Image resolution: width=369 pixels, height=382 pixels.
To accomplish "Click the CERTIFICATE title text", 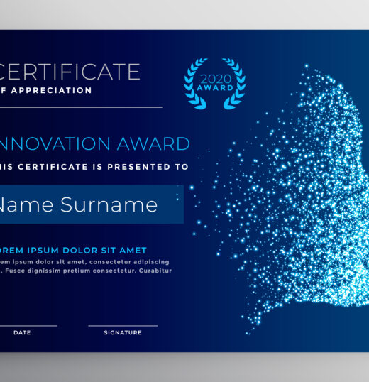I will (70, 72).
